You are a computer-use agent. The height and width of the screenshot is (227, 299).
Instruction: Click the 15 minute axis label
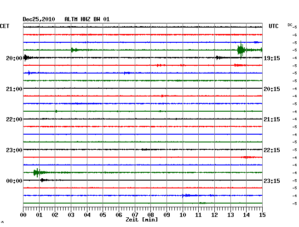click(262, 215)
